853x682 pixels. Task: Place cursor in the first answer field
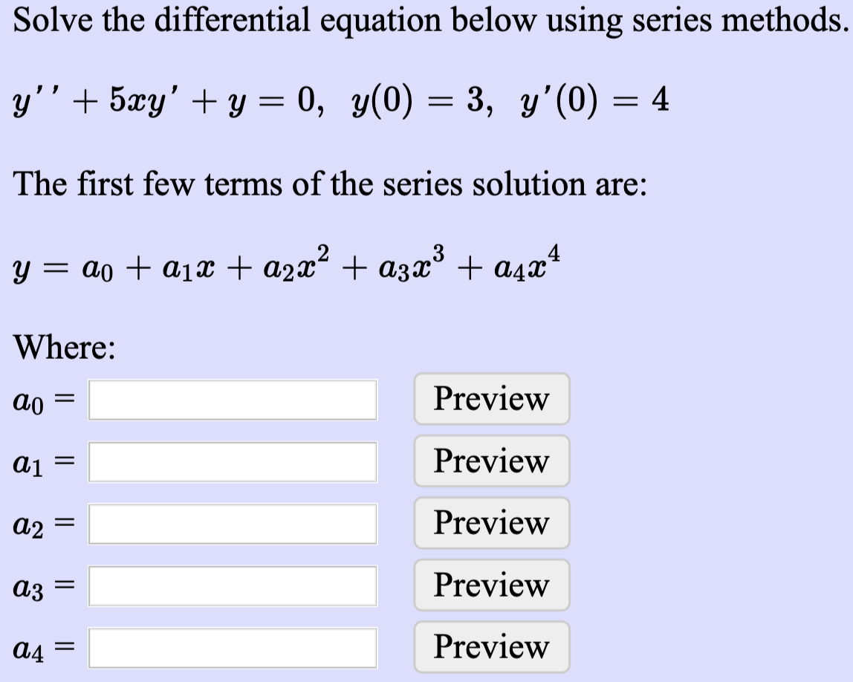pos(233,400)
